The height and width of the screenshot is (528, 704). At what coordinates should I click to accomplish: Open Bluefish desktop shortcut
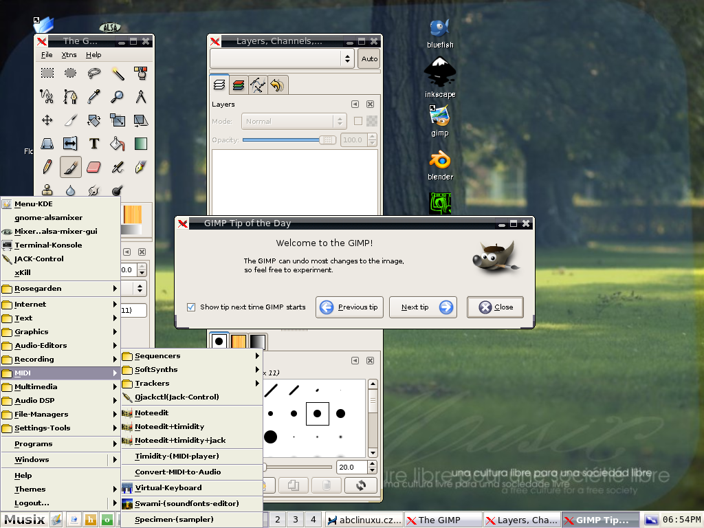pyautogui.click(x=440, y=34)
